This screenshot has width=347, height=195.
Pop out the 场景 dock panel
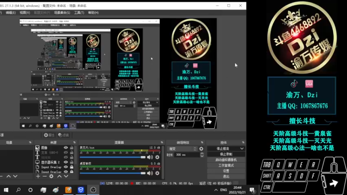pos(30,143)
